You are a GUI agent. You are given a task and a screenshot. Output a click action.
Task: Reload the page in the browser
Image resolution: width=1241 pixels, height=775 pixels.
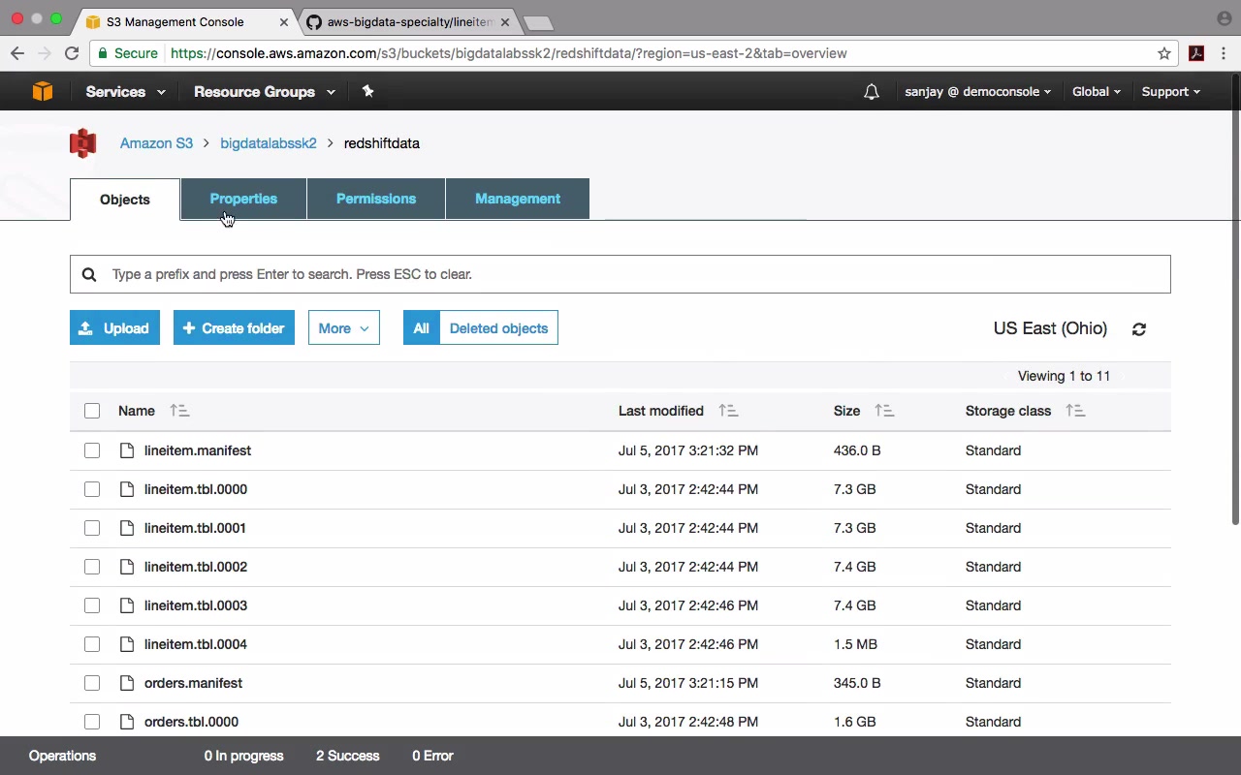(72, 53)
